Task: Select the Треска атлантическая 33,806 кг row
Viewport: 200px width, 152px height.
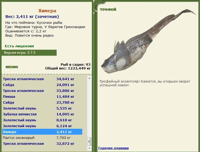Action: [42, 91]
